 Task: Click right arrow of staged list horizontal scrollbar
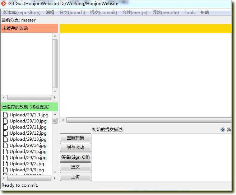tap(55, 178)
